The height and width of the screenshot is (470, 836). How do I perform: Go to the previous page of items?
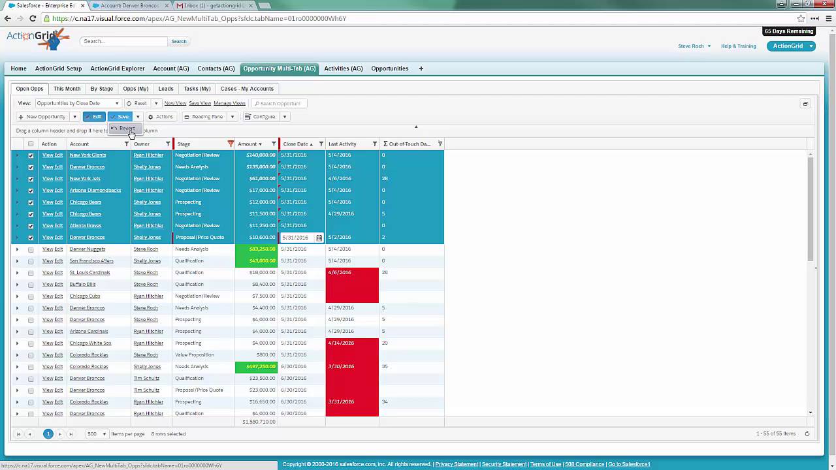29,433
